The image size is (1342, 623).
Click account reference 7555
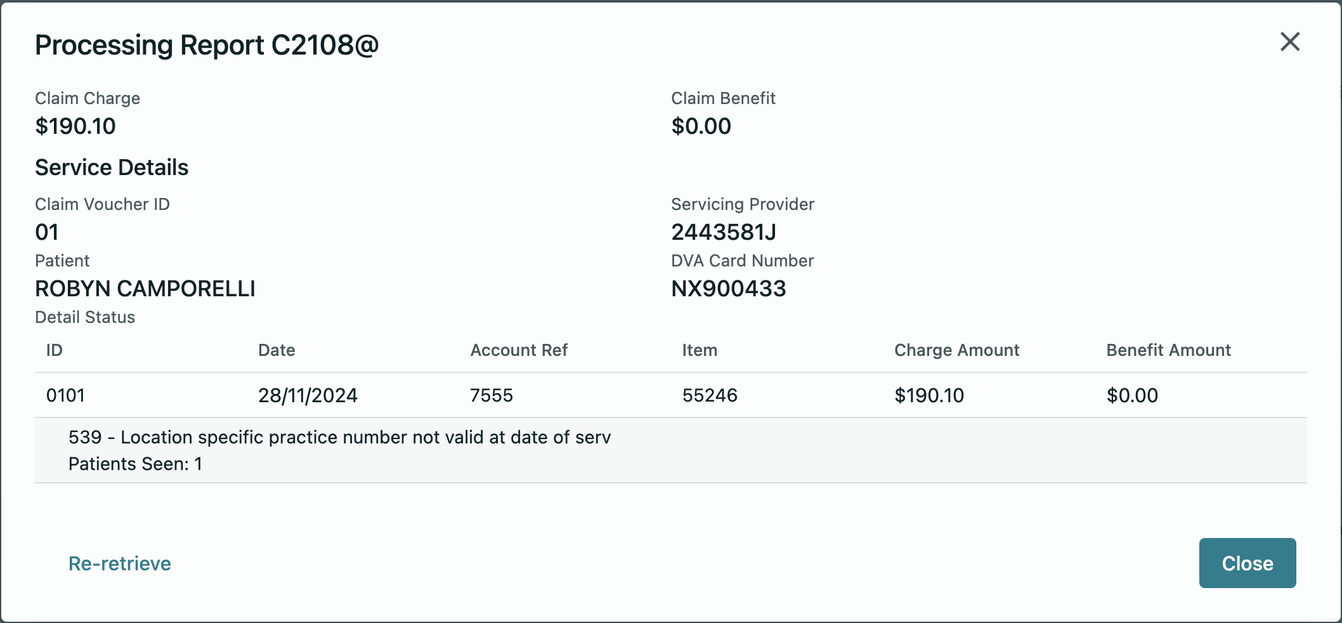click(492, 395)
